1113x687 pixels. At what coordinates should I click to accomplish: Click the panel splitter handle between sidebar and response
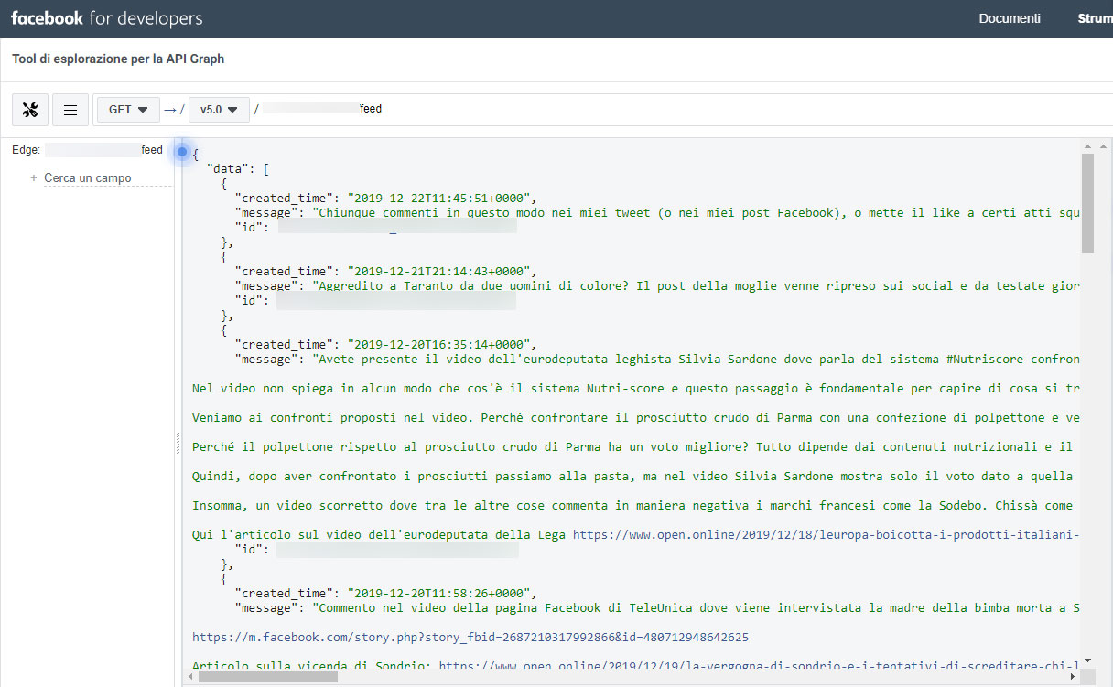(x=178, y=444)
